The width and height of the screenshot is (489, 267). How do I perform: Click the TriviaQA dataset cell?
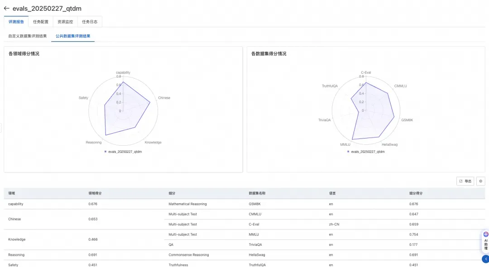[x=255, y=244]
